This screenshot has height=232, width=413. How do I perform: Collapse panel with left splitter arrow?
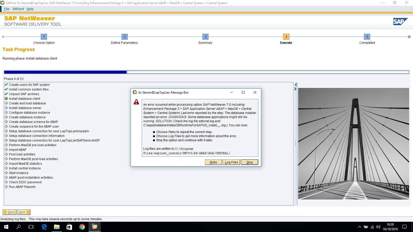coord(296,85)
